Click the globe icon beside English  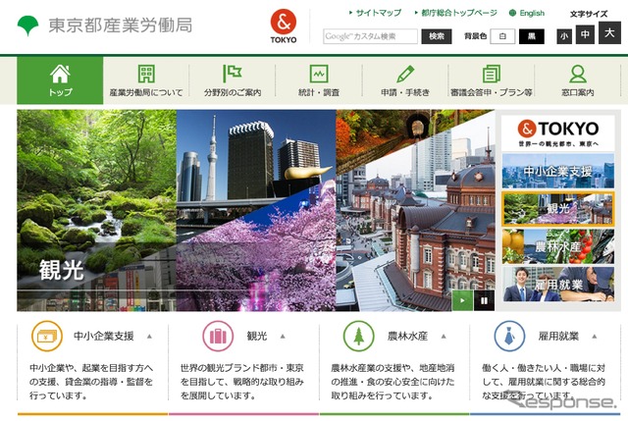512,13
